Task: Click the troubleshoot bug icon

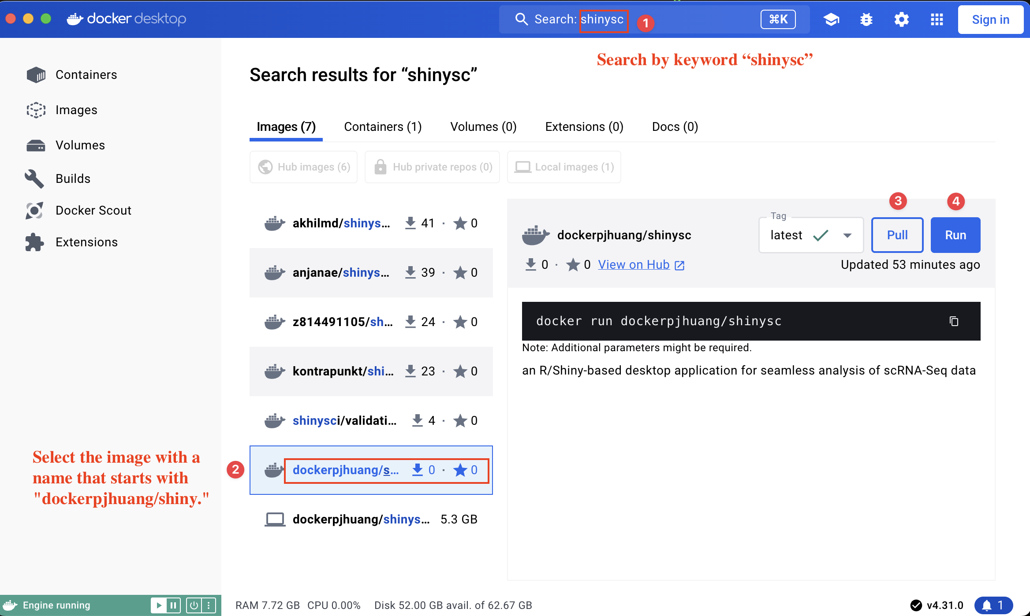Action: pyautogui.click(x=866, y=19)
